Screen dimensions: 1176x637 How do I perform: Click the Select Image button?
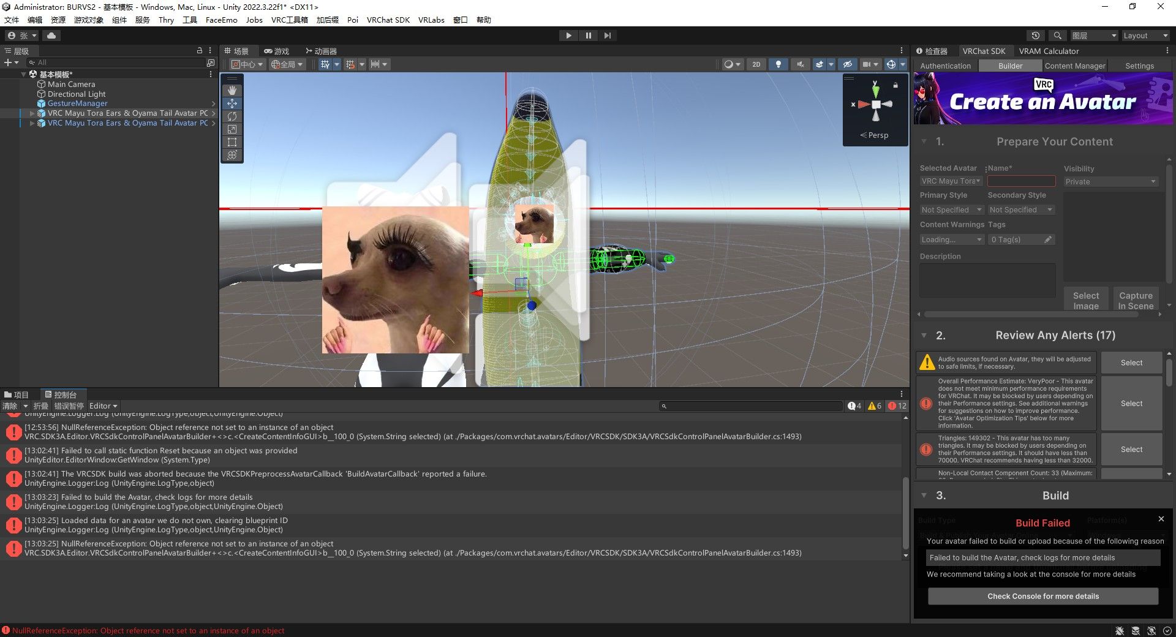click(x=1086, y=300)
